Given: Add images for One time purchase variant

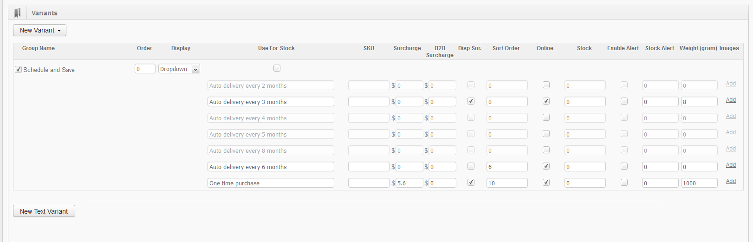Looking at the screenshot, I should (731, 181).
